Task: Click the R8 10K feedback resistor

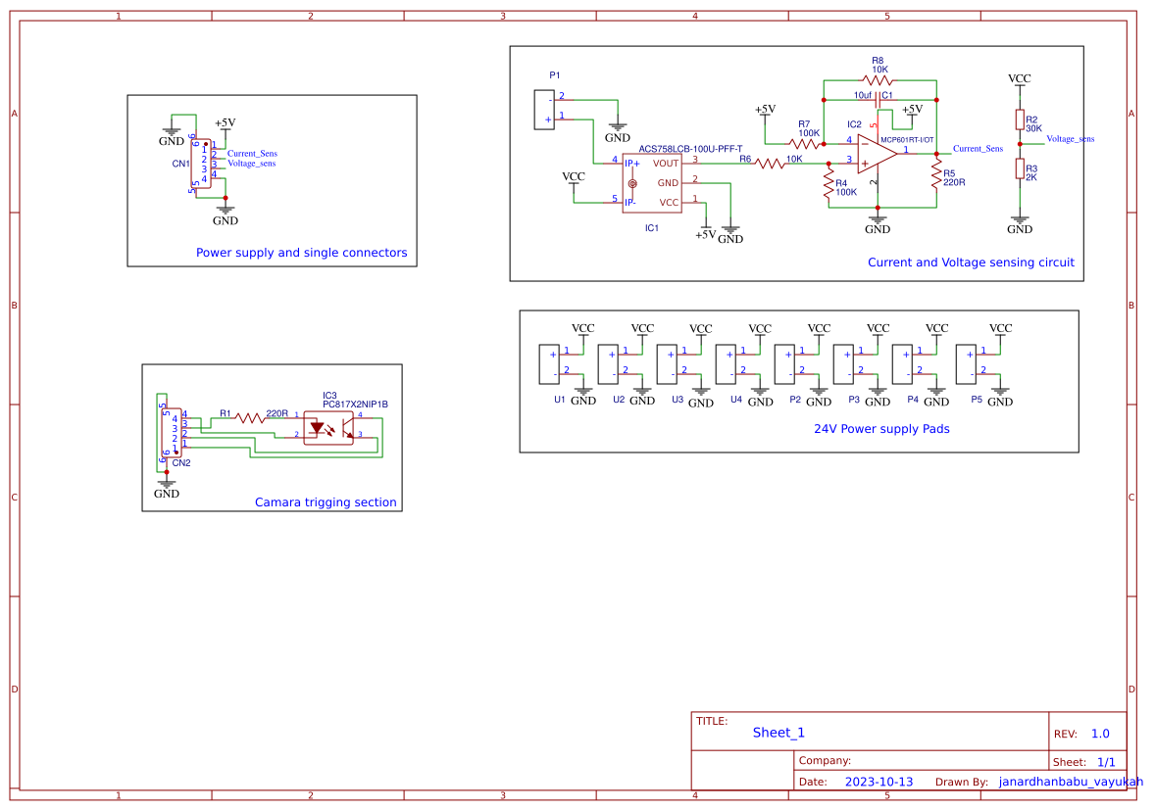Action: coord(878,81)
